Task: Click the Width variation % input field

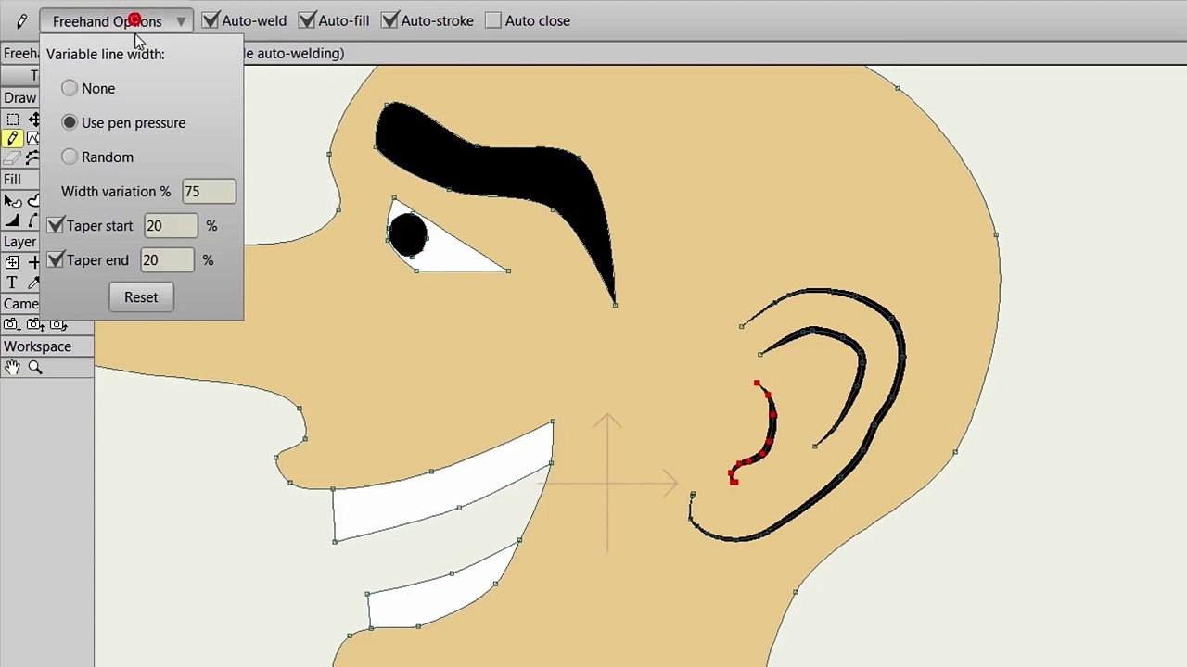Action: coord(210,192)
